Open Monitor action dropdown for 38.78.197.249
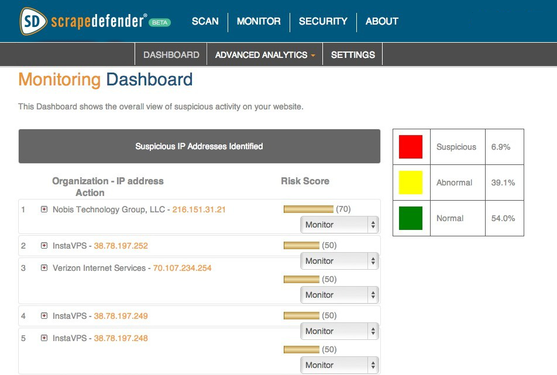This screenshot has width=557, height=375. (339, 331)
